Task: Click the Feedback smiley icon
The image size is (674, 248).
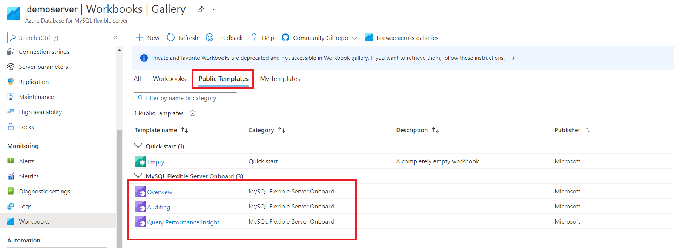Action: [210, 37]
